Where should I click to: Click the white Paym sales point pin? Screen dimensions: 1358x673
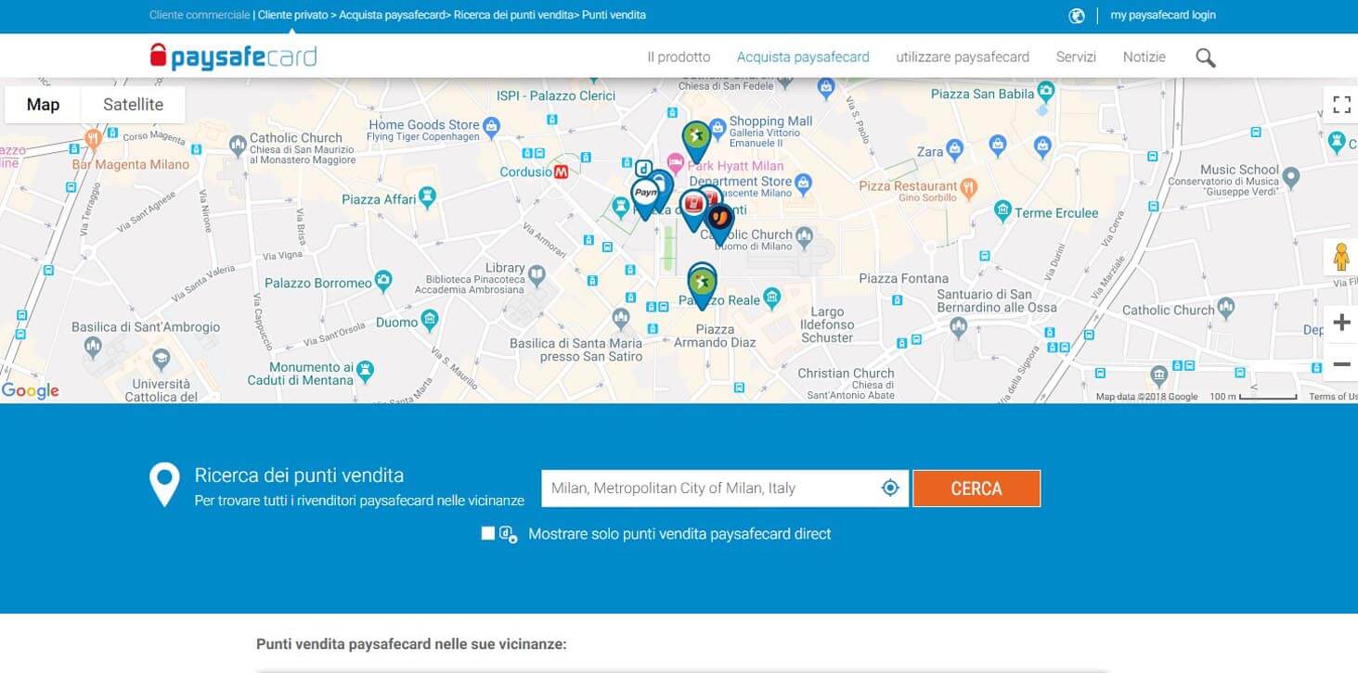(x=645, y=197)
